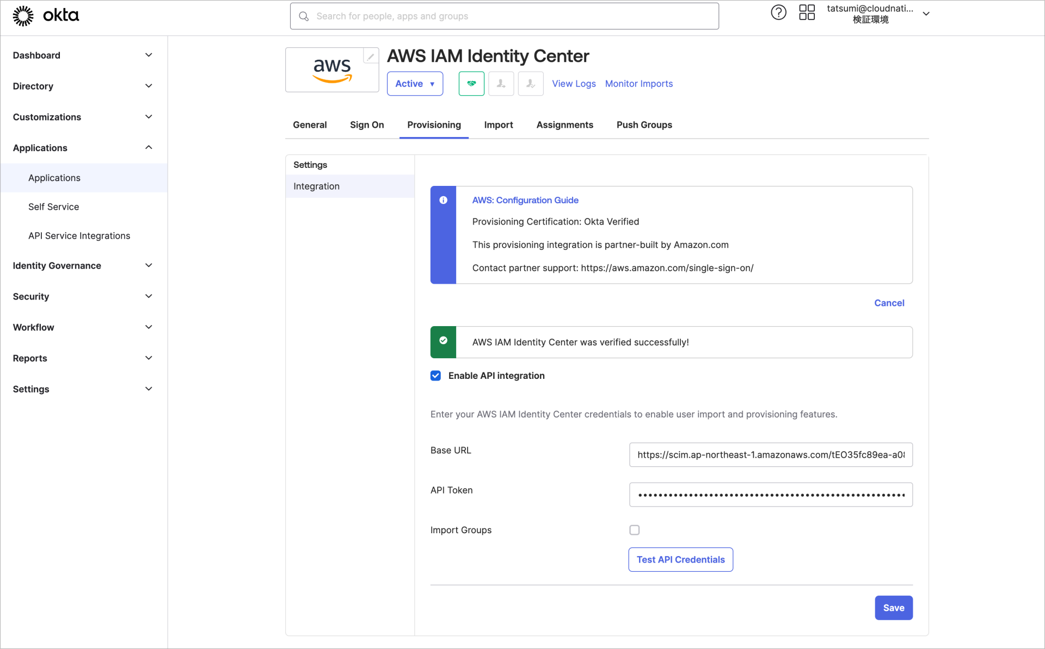This screenshot has height=649, width=1045.
Task: Click the info icon in the configuration banner
Action: tap(443, 200)
